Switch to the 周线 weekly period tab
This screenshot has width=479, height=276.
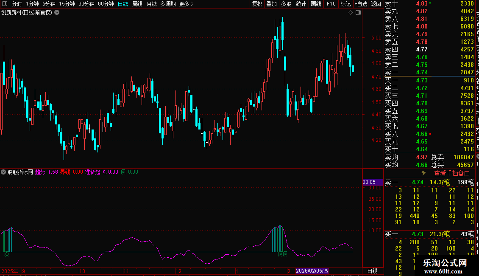(137, 4)
